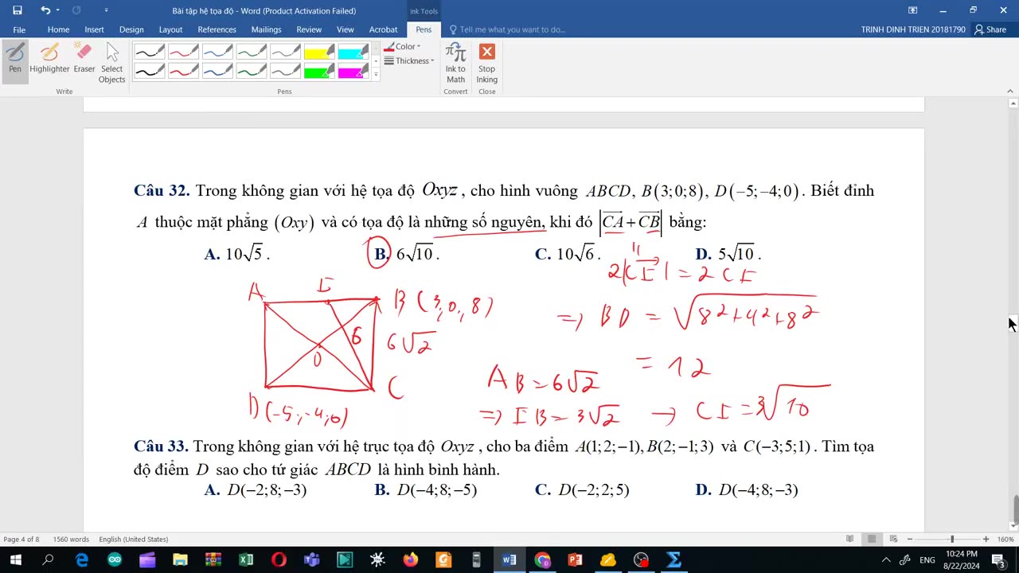1019x573 pixels.
Task: Open Excel from the taskbar
Action: 245,559
